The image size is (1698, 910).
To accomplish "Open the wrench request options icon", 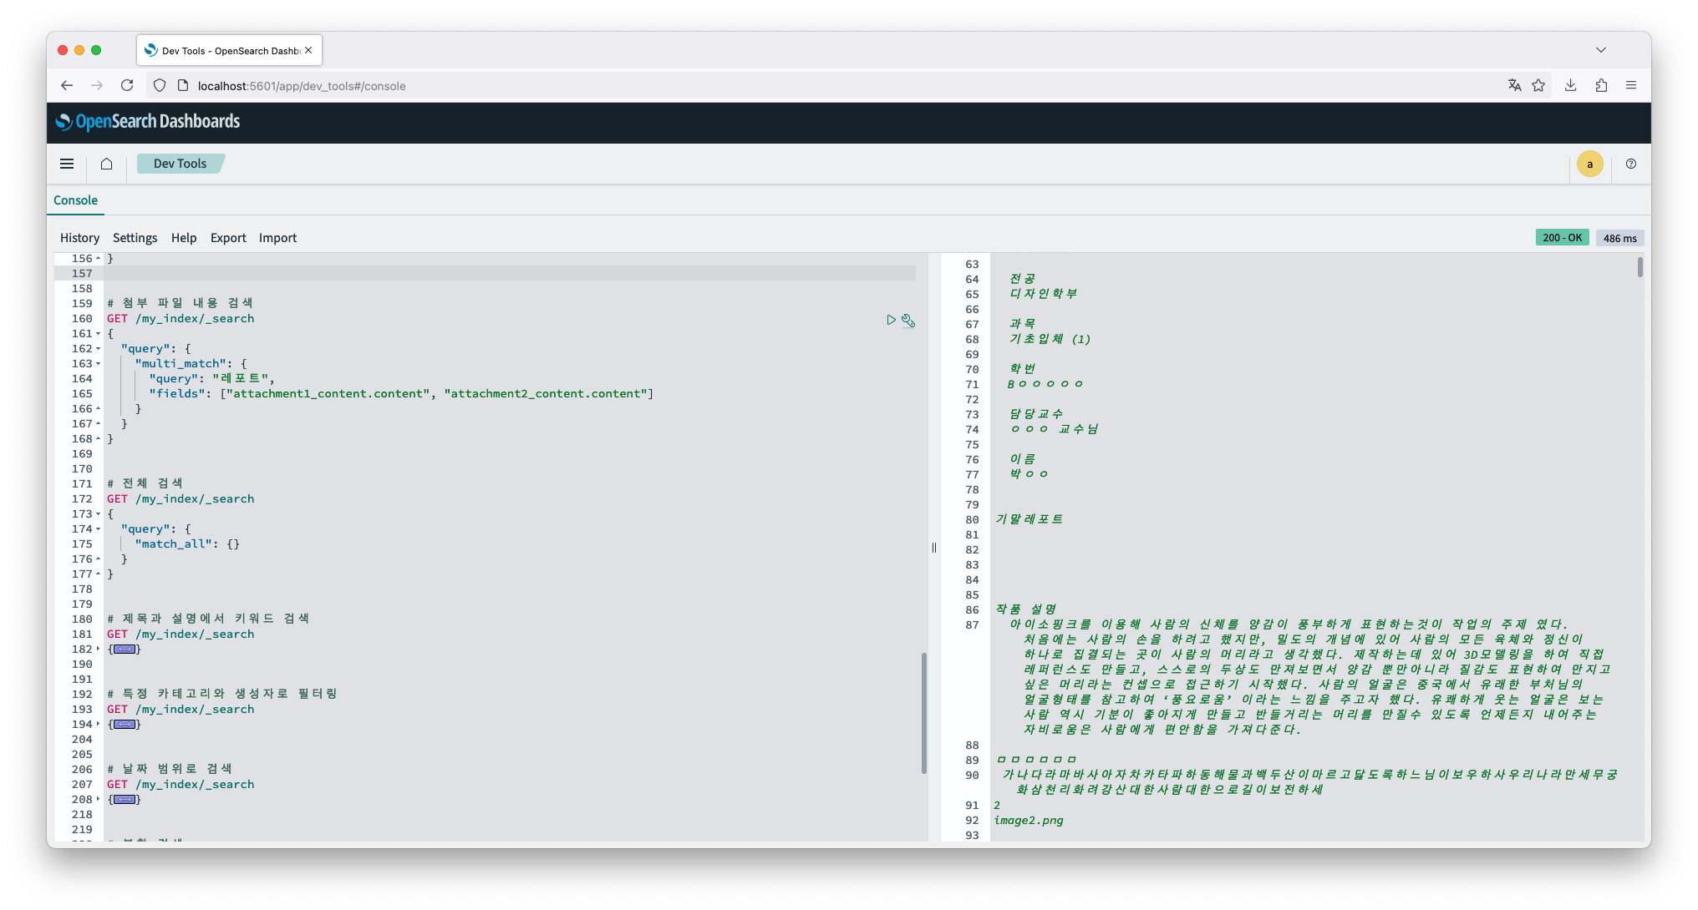I will 908,321.
